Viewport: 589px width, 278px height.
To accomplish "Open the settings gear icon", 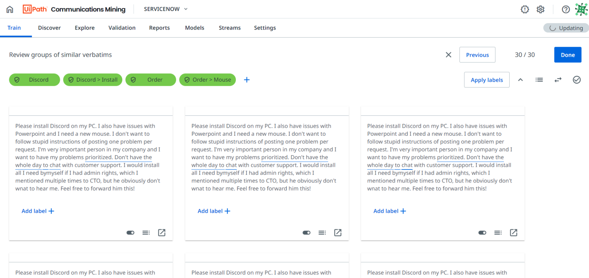I will click(x=540, y=9).
